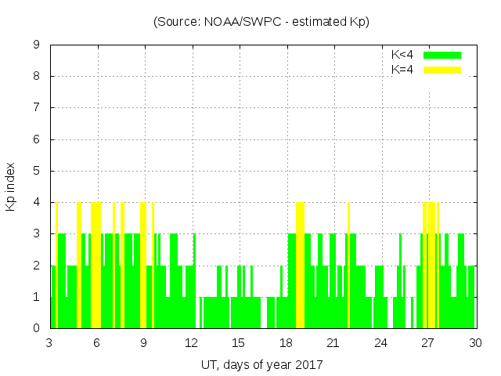This screenshot has width=501, height=376.
Task: Click the yellow K=4 legend swatch
Action: (x=442, y=70)
